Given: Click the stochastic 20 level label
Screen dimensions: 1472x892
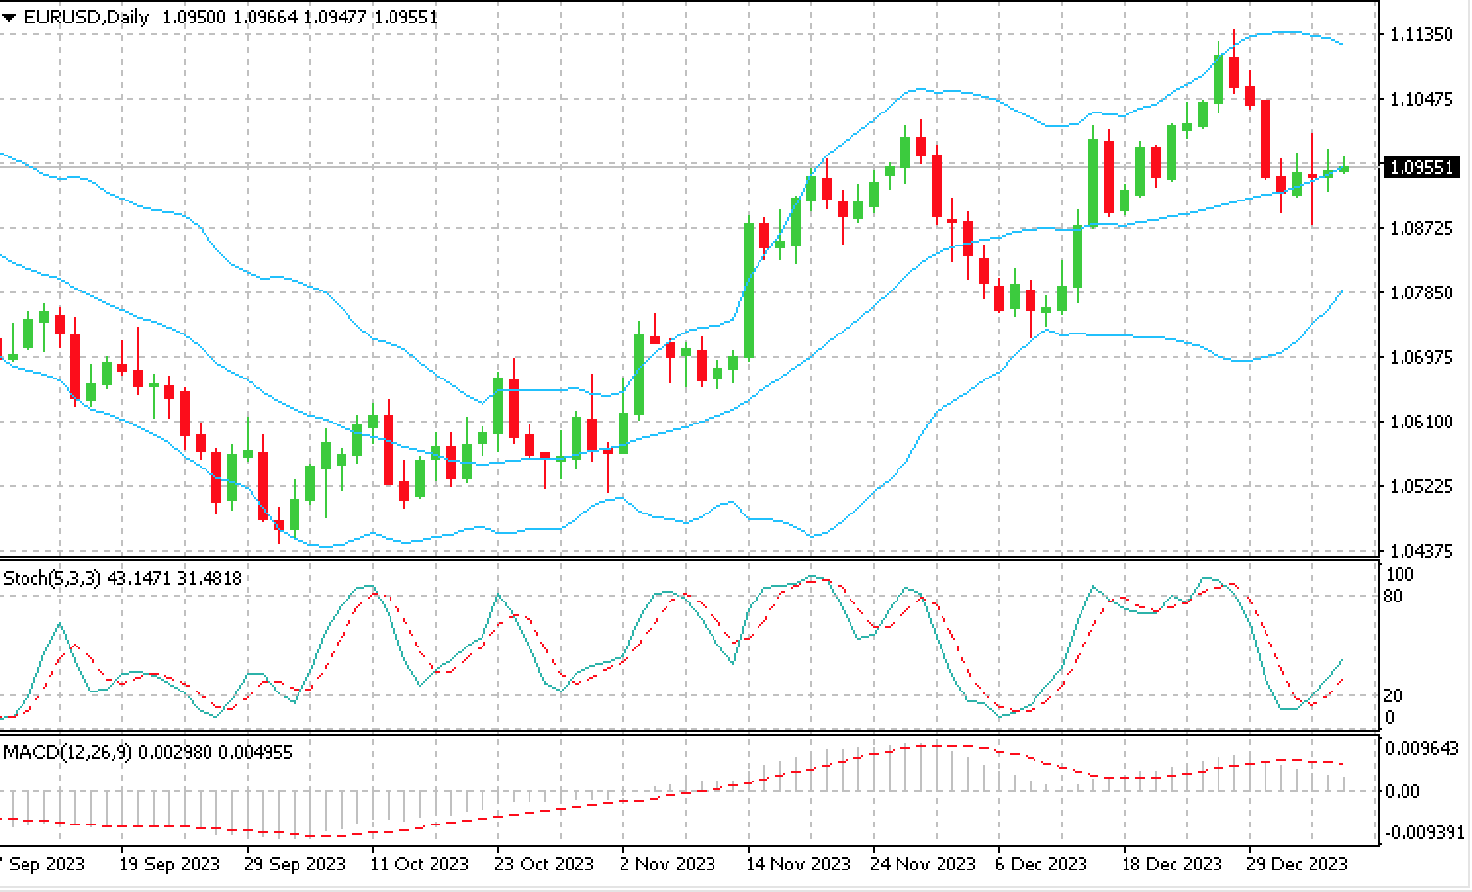Looking at the screenshot, I should click(x=1395, y=695).
